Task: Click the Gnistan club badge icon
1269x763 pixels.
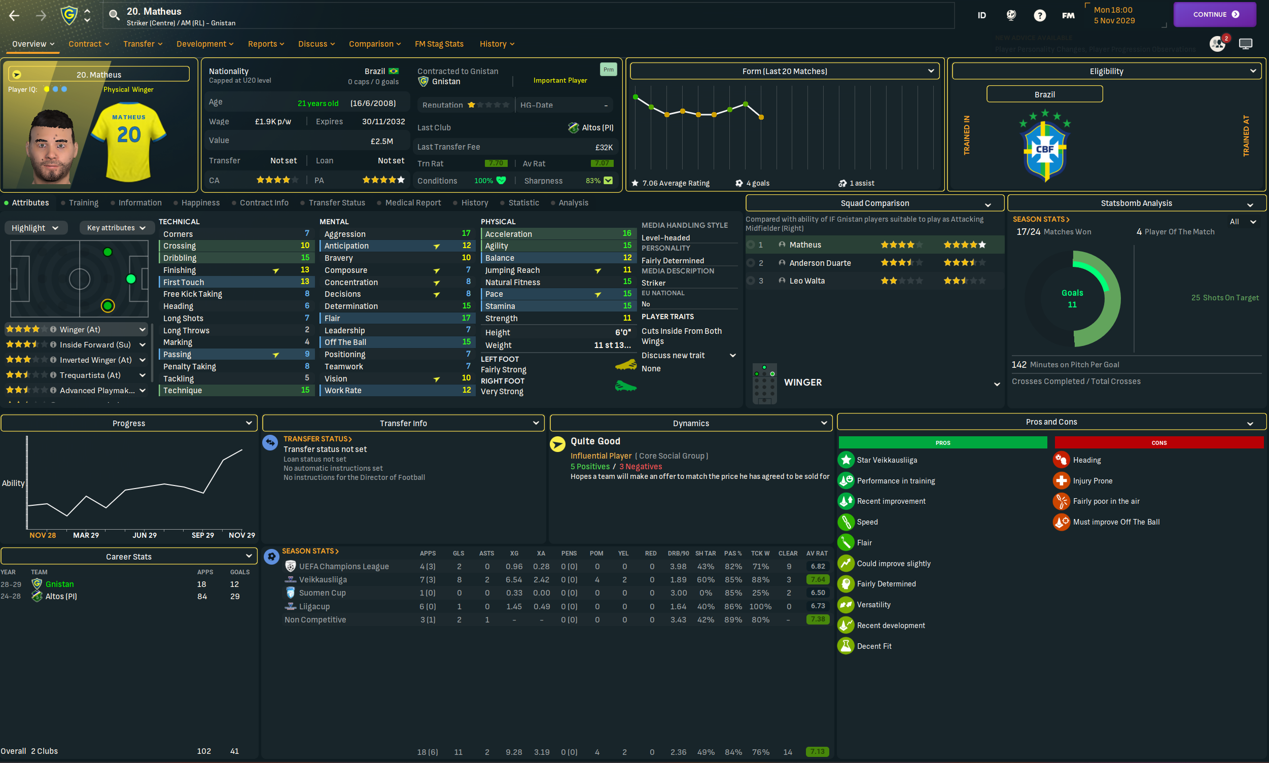Action: tap(69, 15)
